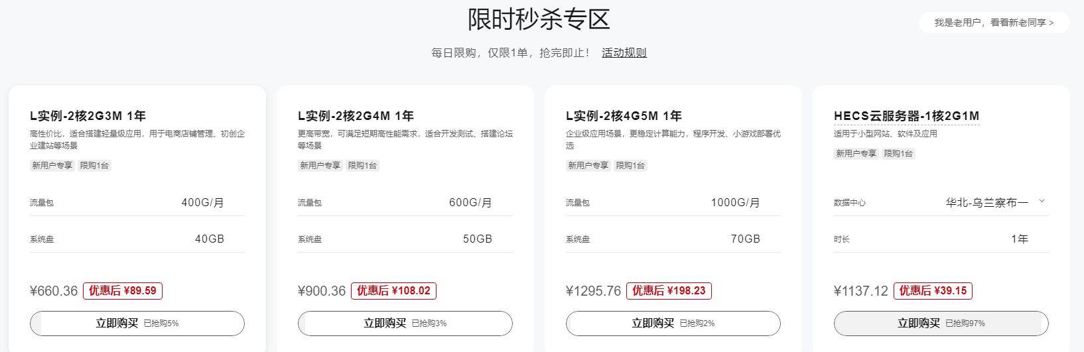Open the 活动规则 link
This screenshot has width=1084, height=352.
pyautogui.click(x=624, y=53)
